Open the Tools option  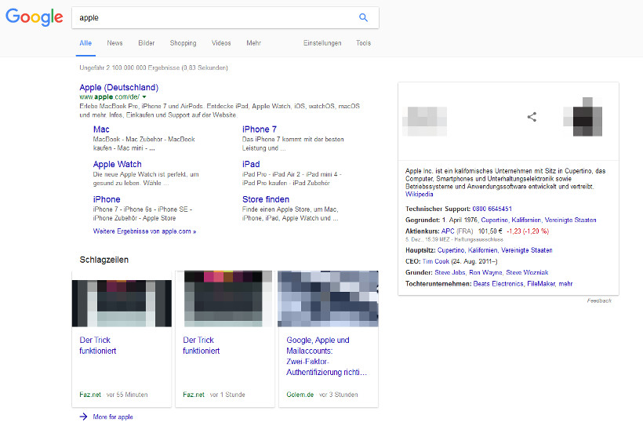pyautogui.click(x=363, y=43)
